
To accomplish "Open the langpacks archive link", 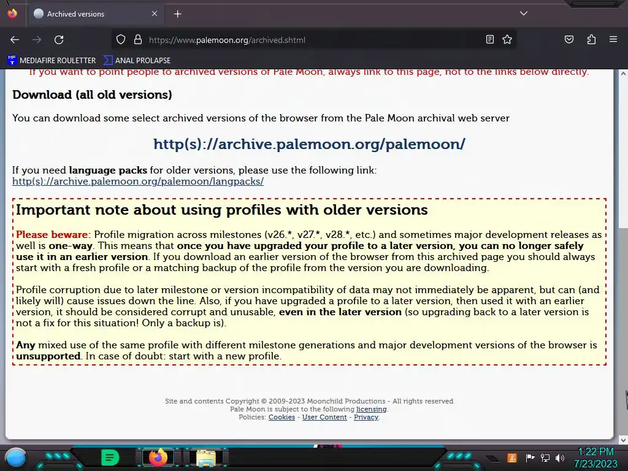I will 138,181.
